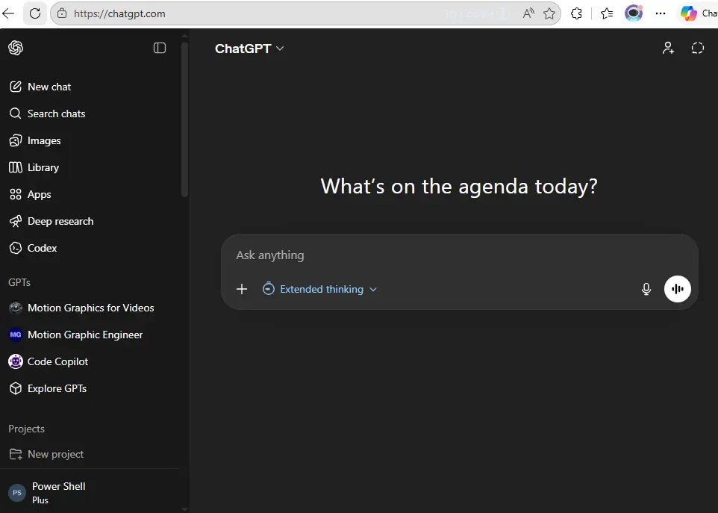This screenshot has height=513, width=718.
Task: Click the MG avatar of Motion Graphic Engineer
Action: 16,335
